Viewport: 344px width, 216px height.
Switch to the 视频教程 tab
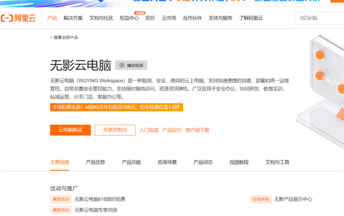[x=239, y=162]
